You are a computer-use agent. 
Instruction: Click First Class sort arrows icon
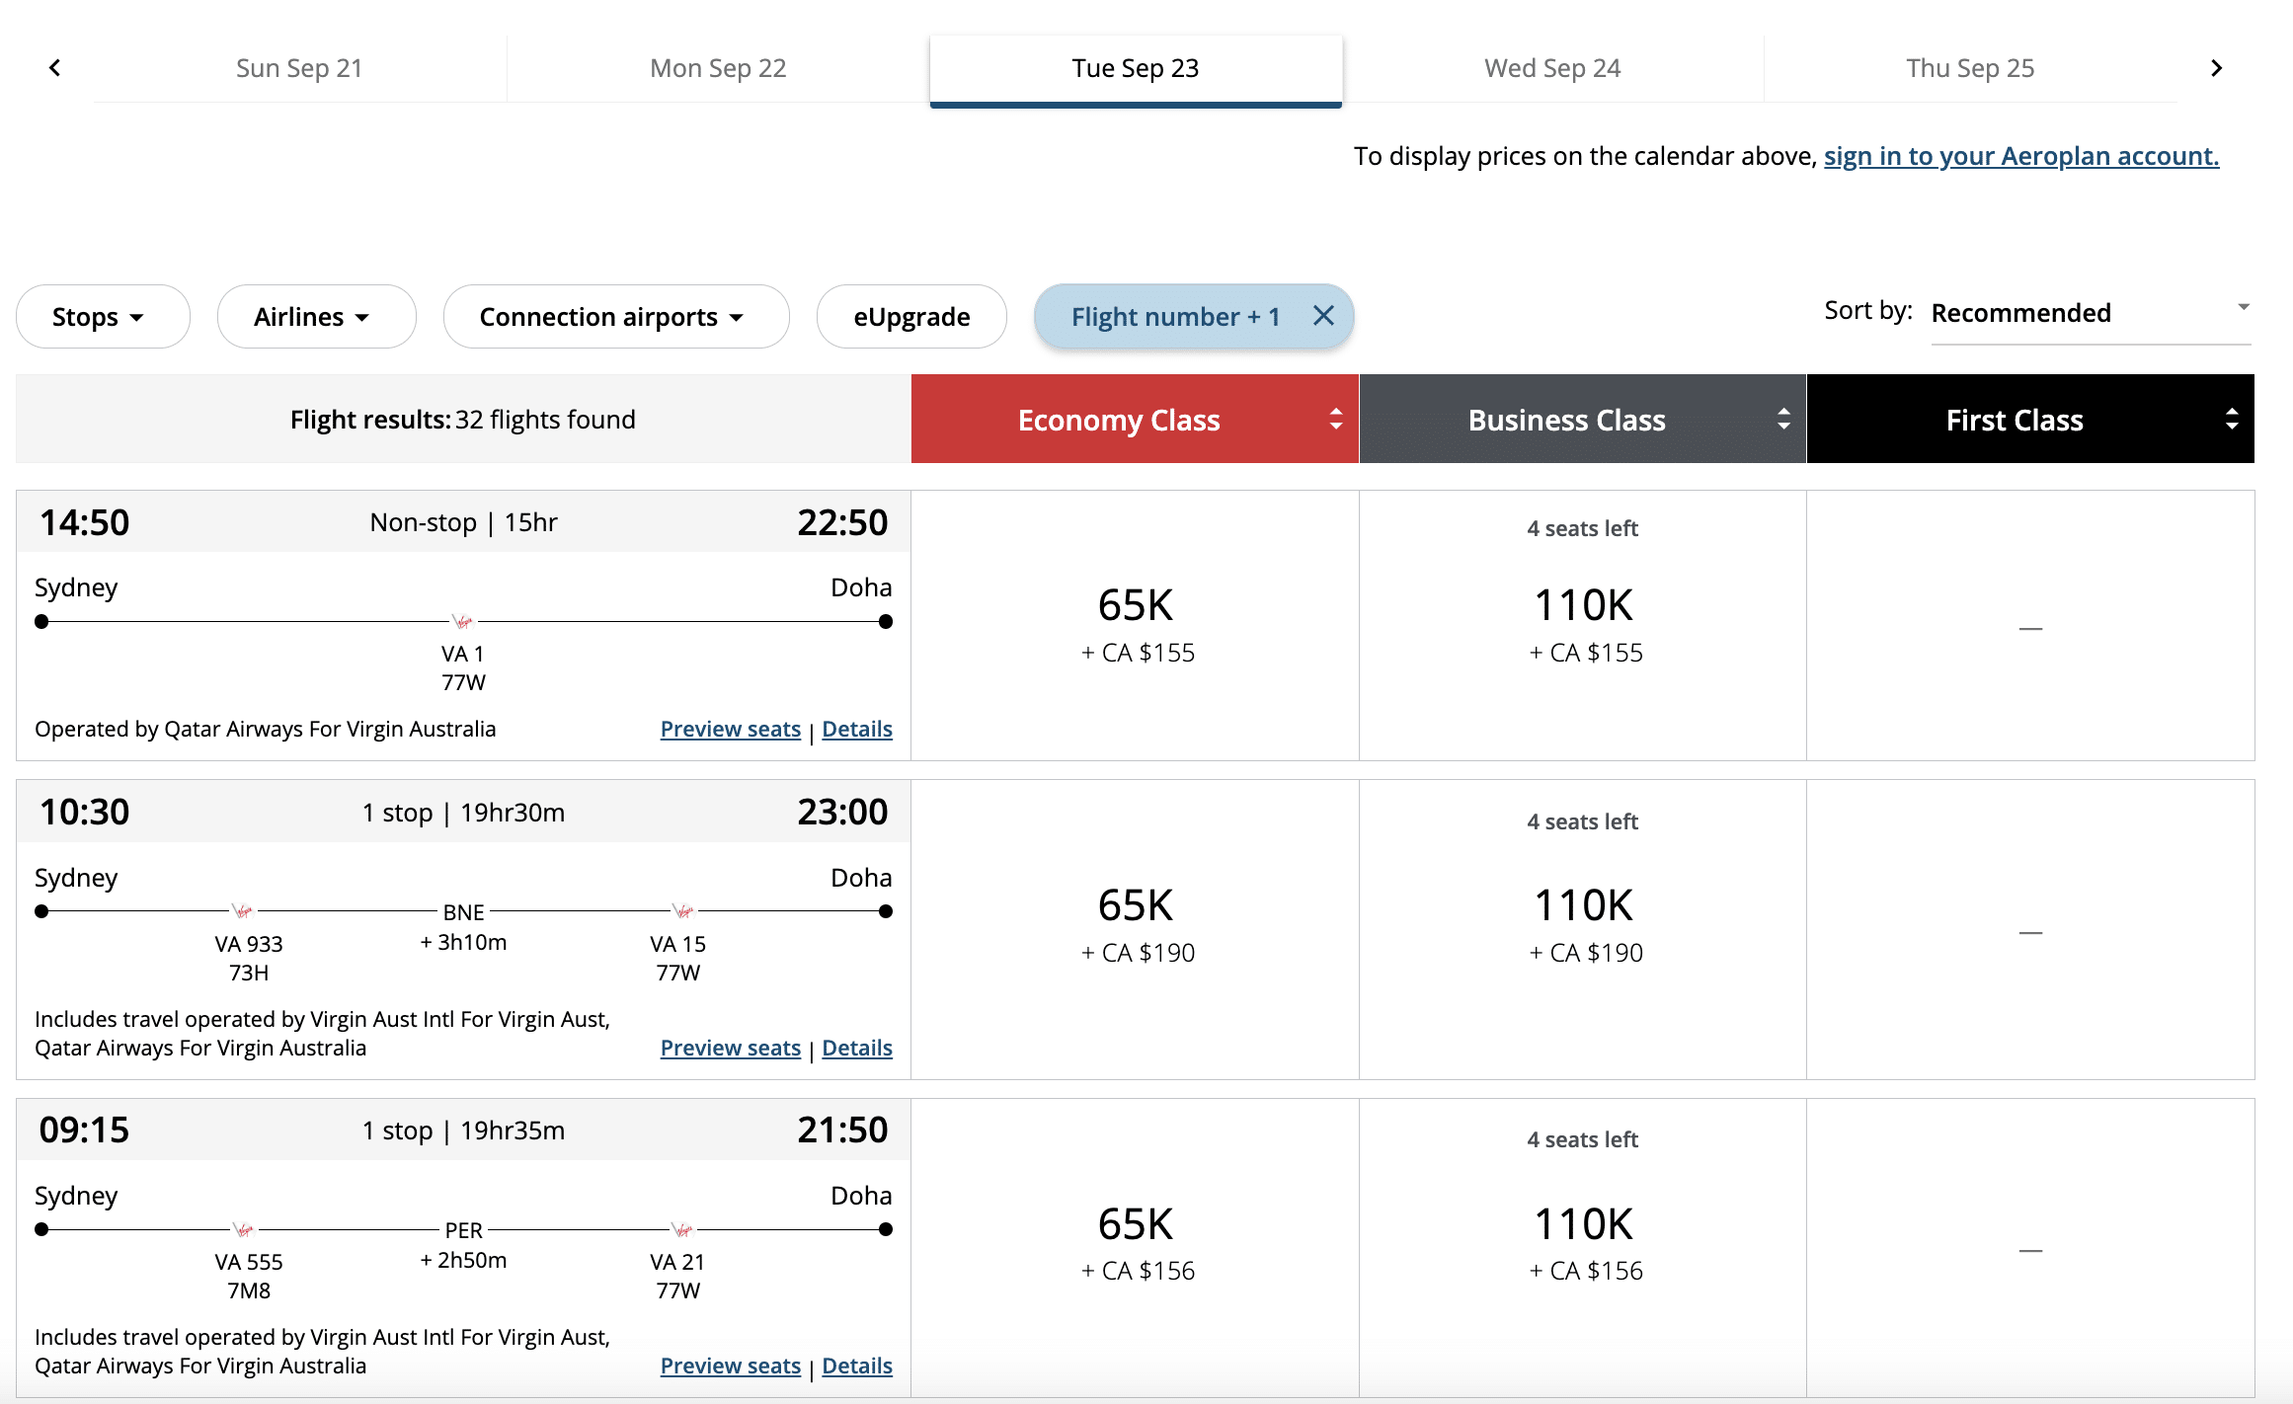click(2231, 420)
